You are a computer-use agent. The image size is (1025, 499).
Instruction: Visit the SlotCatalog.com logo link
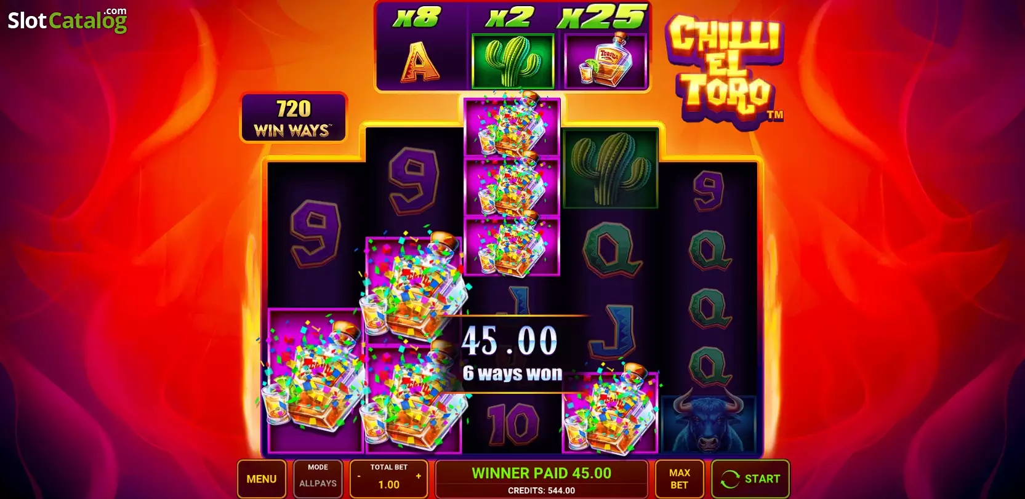67,20
